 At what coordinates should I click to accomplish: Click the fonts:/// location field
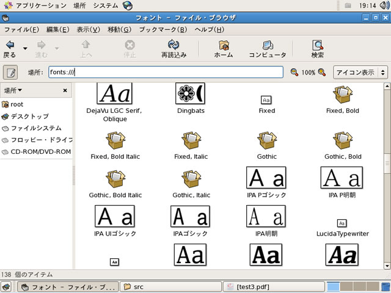click(x=165, y=72)
